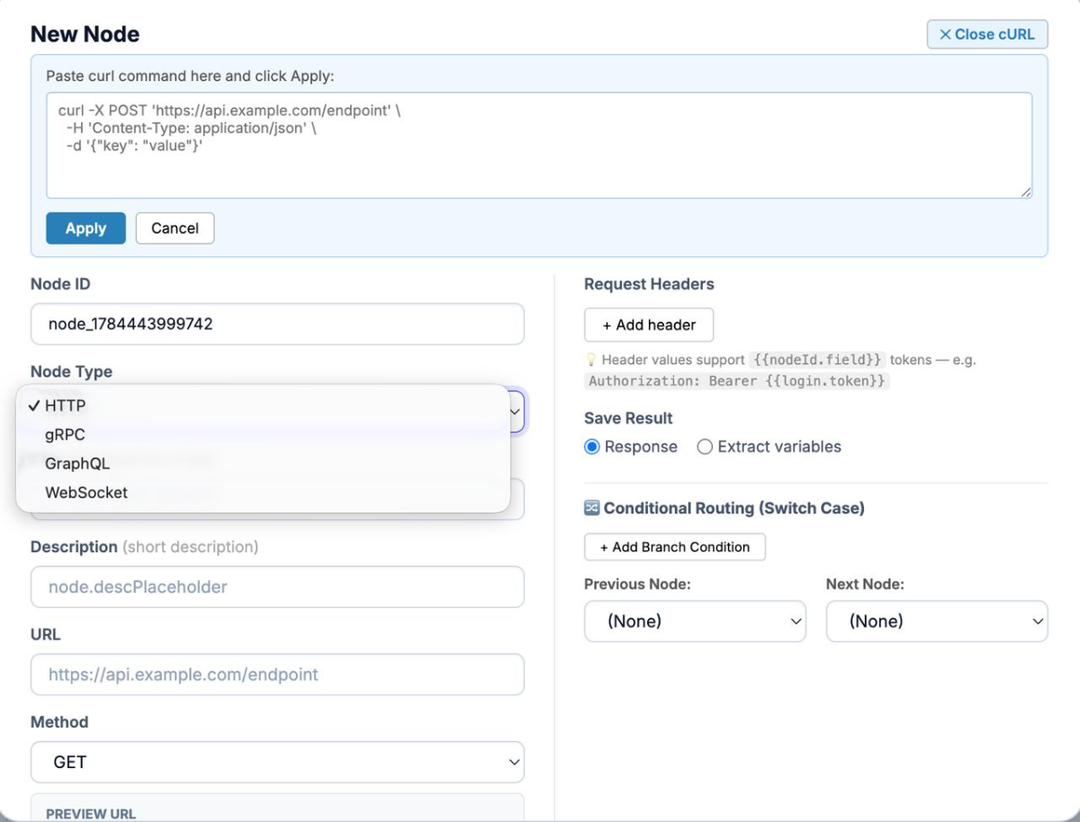Click the Conditional Routing shuffle icon
This screenshot has height=822, width=1080.
click(x=591, y=508)
